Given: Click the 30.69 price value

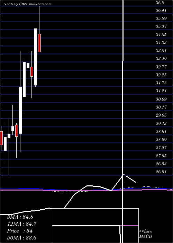Looking at the screenshot, I should (161, 99).
